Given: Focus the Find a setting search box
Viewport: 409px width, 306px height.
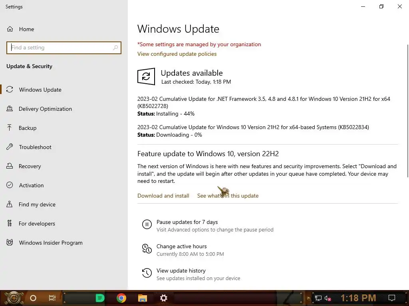Looking at the screenshot, I should pos(64,48).
